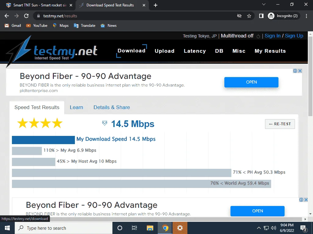
Task: Click the Sign Up link
Action: click(294, 36)
